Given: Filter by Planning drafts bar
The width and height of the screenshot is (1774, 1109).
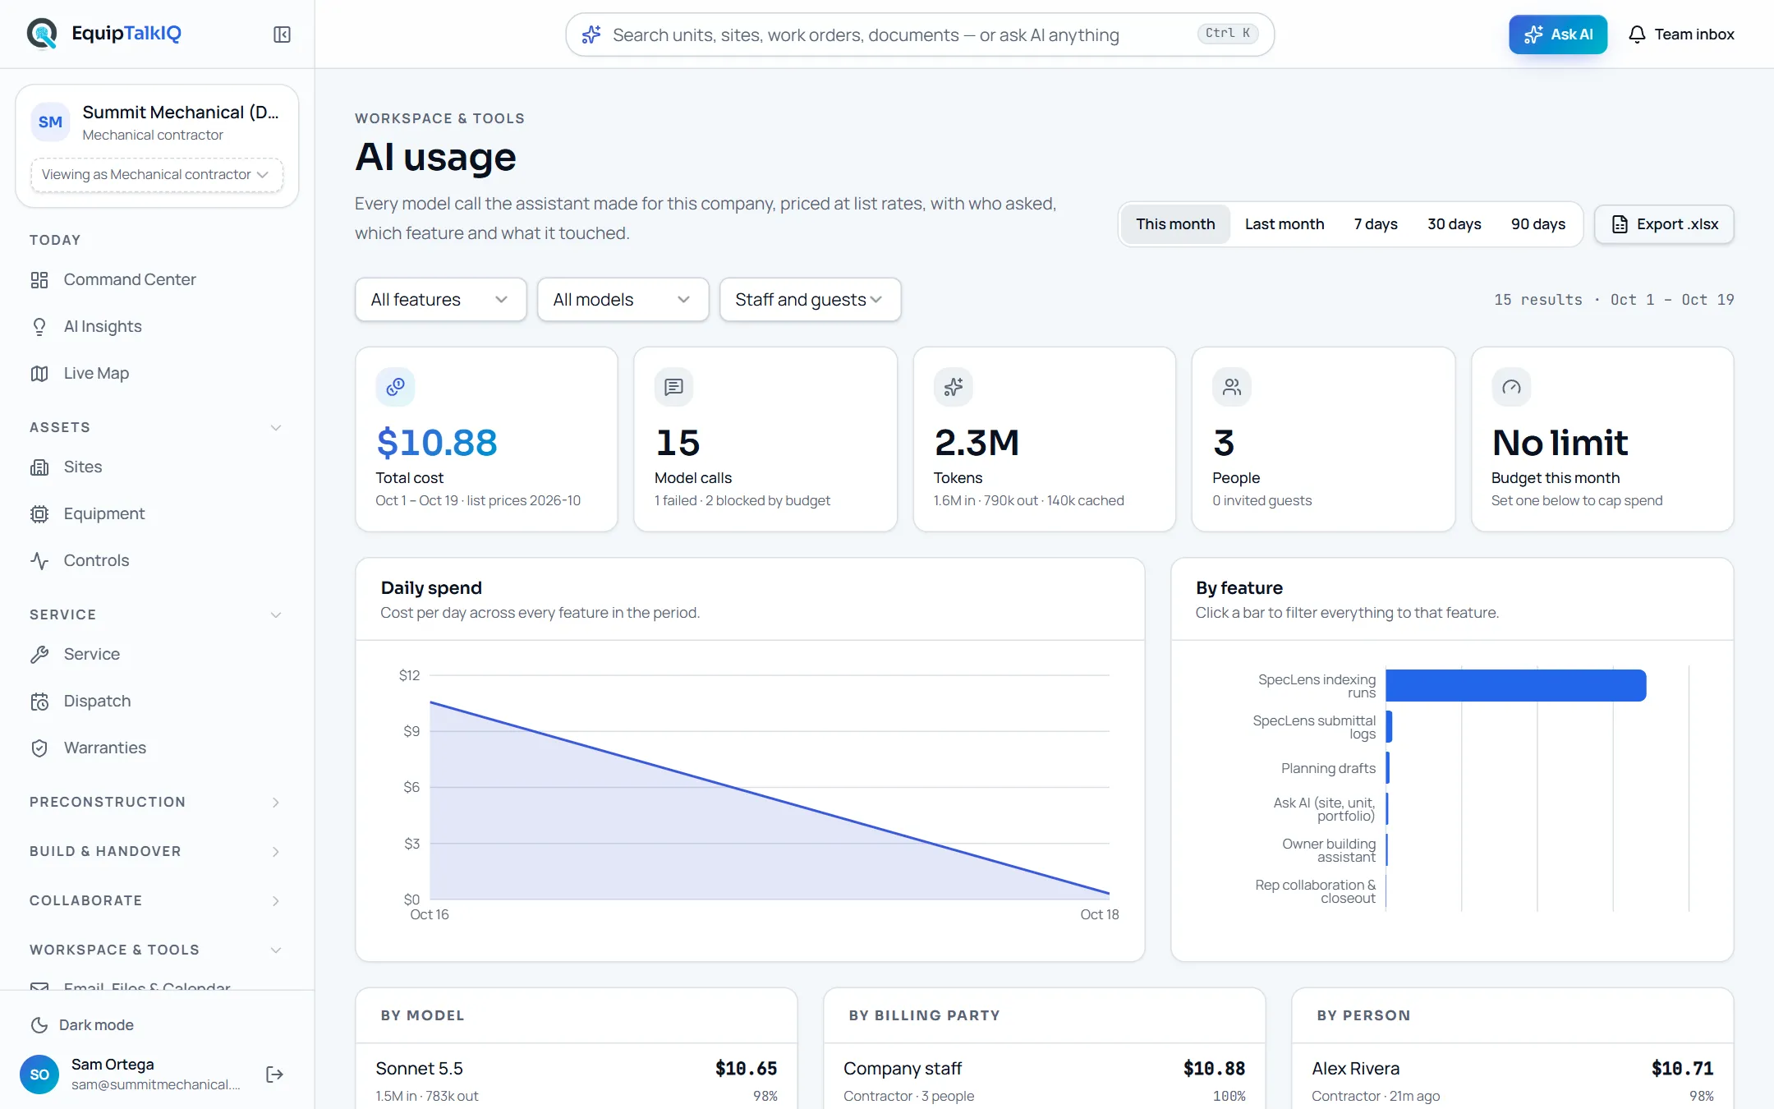Looking at the screenshot, I should (1388, 768).
